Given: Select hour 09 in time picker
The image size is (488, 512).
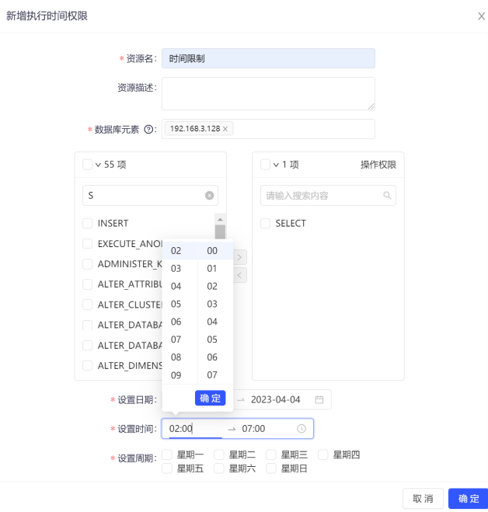Looking at the screenshot, I should [180, 374].
